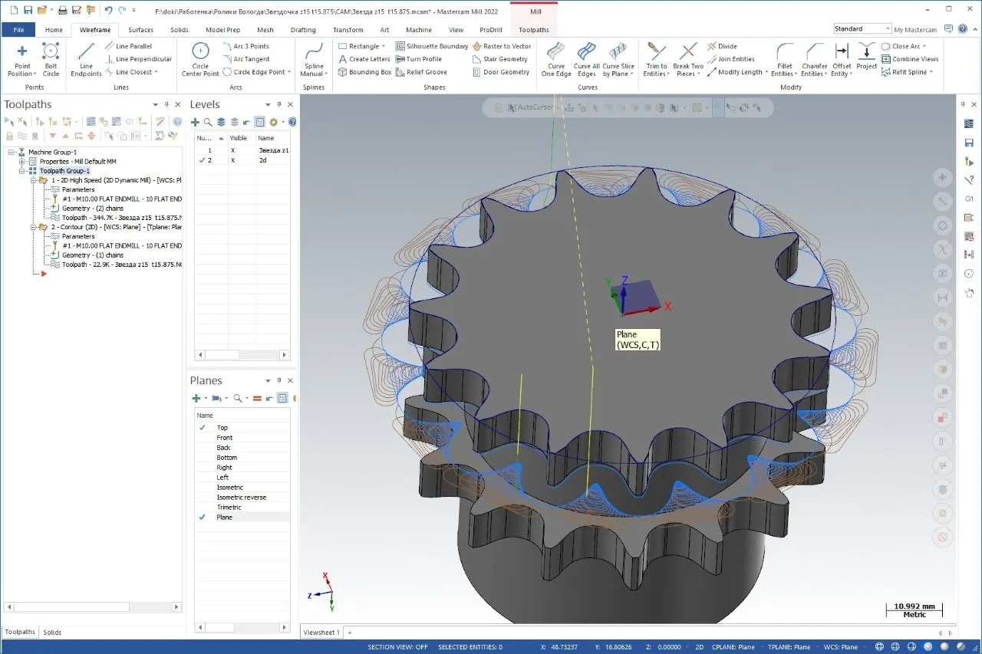The height and width of the screenshot is (654, 982).
Task: Switch to the Solids ribbon tab
Action: (x=179, y=30)
